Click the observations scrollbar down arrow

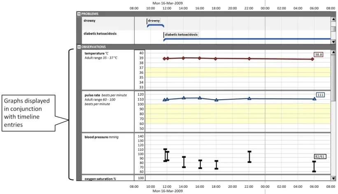pyautogui.click(x=333, y=177)
